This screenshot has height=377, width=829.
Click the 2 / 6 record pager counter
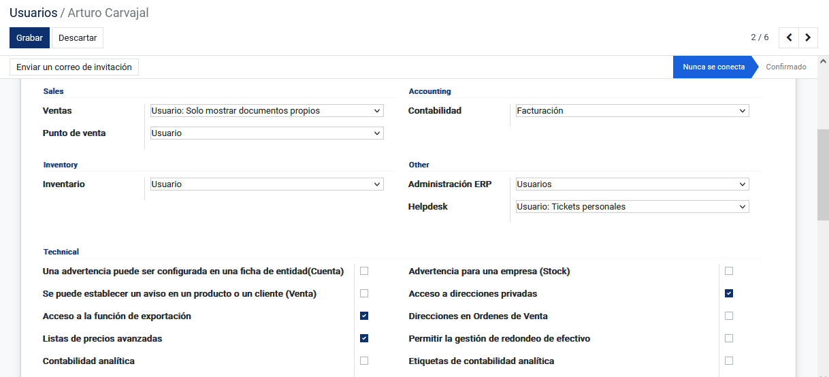pos(760,37)
